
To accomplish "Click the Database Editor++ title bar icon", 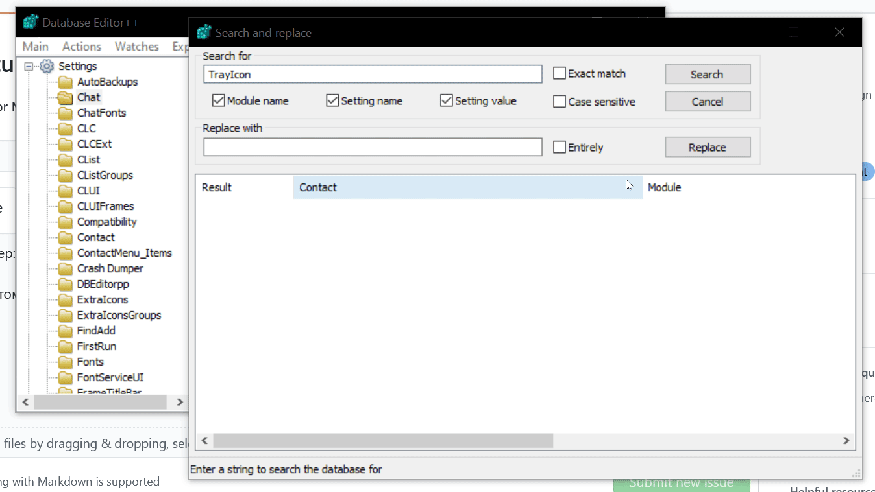I will tap(31, 22).
